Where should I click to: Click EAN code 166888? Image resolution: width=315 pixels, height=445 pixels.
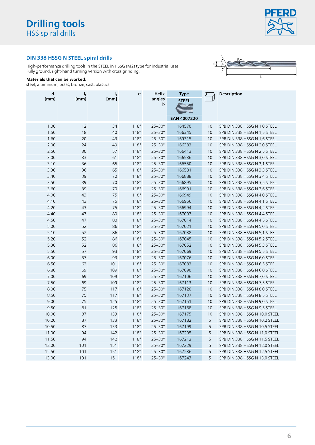click(x=184, y=176)
